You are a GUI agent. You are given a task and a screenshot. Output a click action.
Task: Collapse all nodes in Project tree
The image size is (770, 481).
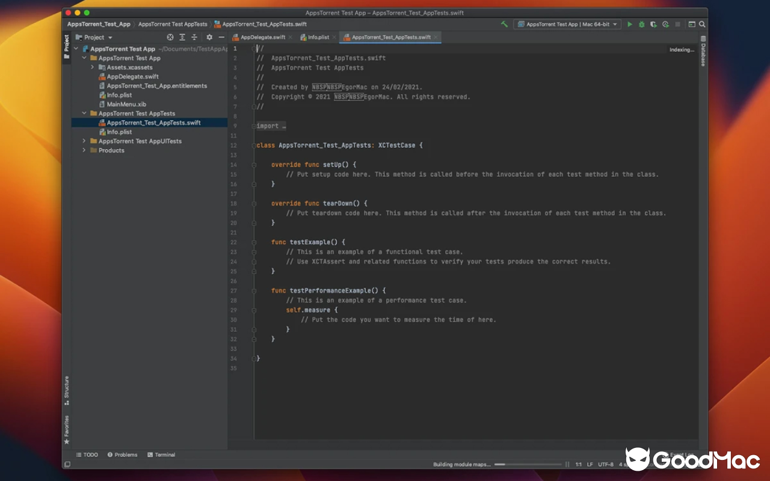pyautogui.click(x=194, y=37)
